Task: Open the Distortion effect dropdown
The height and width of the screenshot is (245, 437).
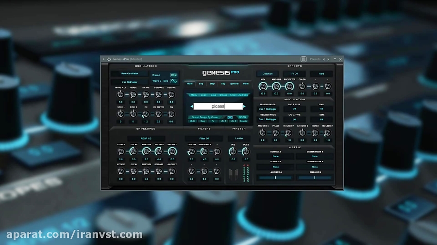Action: tap(268, 74)
